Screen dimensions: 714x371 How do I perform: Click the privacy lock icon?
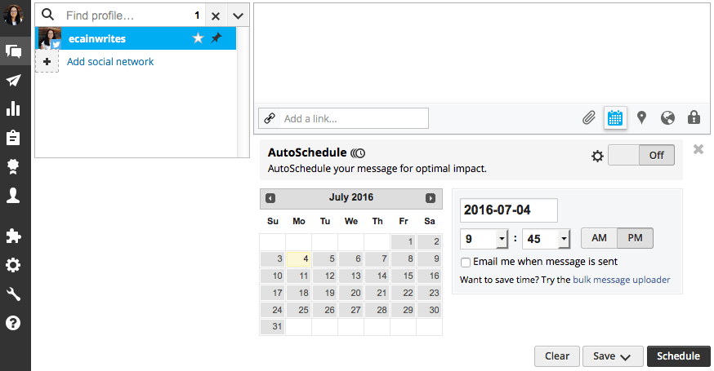coord(694,118)
